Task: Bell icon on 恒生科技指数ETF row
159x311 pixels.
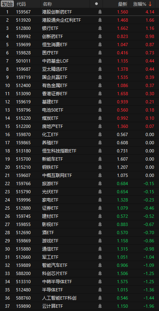Action: [x=100, y=151]
